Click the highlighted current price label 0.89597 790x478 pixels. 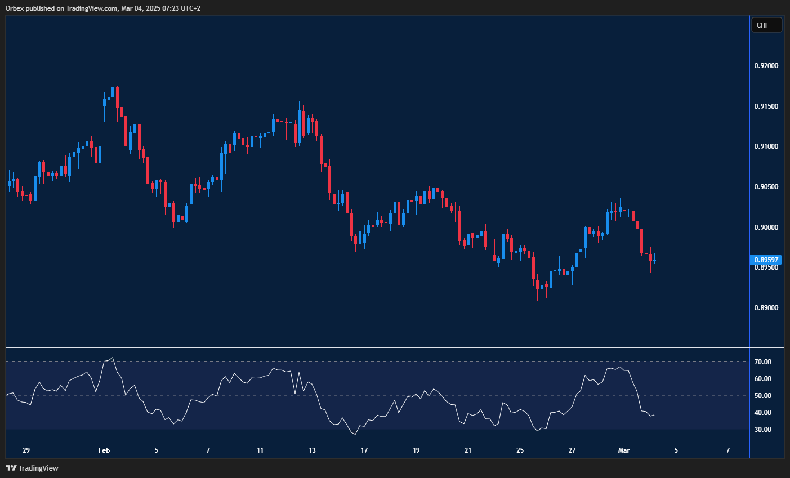pyautogui.click(x=766, y=260)
